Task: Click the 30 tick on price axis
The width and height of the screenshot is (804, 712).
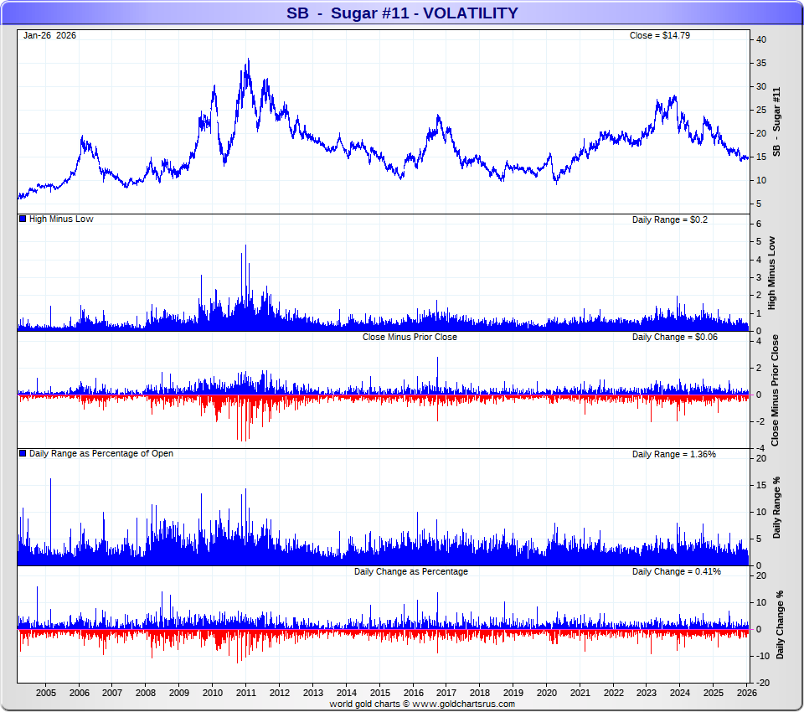Action: pos(761,86)
